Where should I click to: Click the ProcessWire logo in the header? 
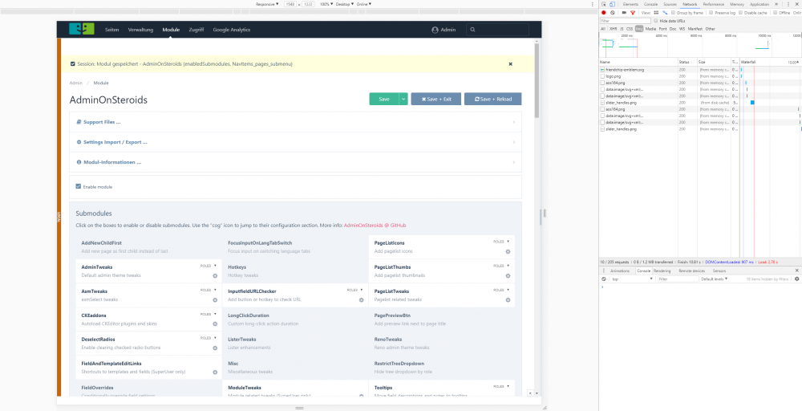pyautogui.click(x=81, y=30)
